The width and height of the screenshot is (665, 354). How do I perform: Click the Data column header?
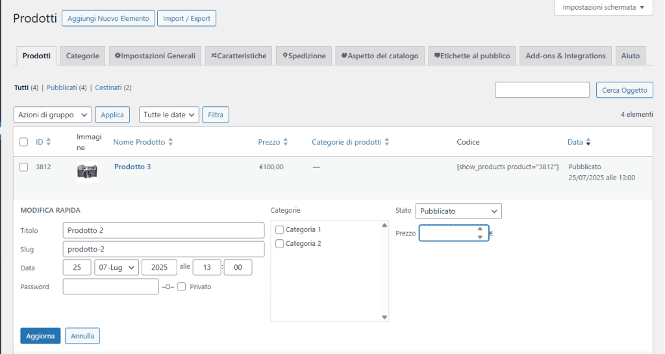575,142
